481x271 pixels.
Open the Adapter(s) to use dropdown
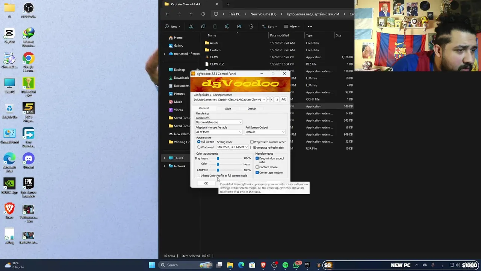click(218, 132)
